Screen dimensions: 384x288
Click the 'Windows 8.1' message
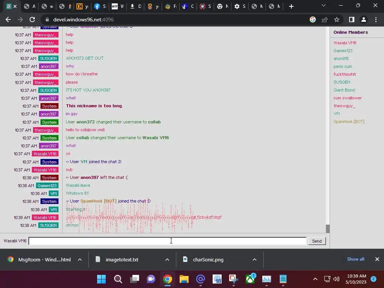pyautogui.click(x=77, y=193)
